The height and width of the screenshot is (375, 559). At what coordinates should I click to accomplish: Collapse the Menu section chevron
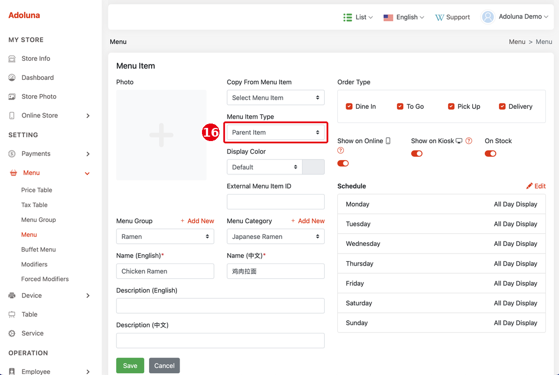(87, 174)
